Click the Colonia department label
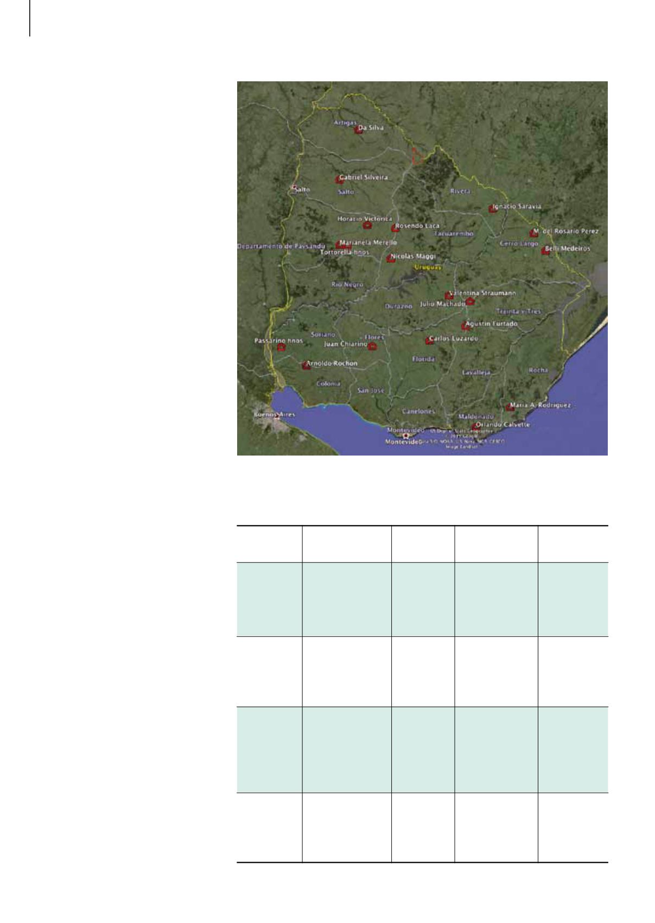Viewport: 655px width, 923px height. (x=328, y=383)
